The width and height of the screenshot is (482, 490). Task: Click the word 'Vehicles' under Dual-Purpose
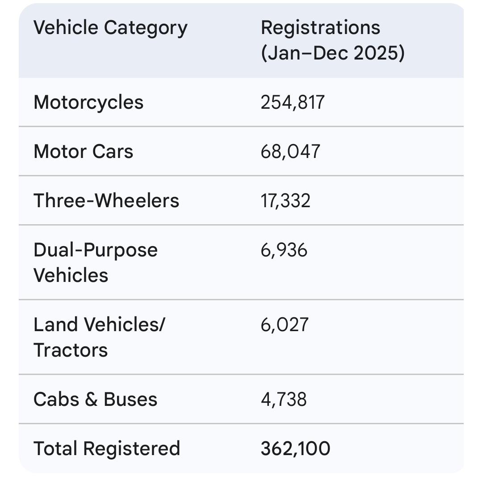(71, 275)
